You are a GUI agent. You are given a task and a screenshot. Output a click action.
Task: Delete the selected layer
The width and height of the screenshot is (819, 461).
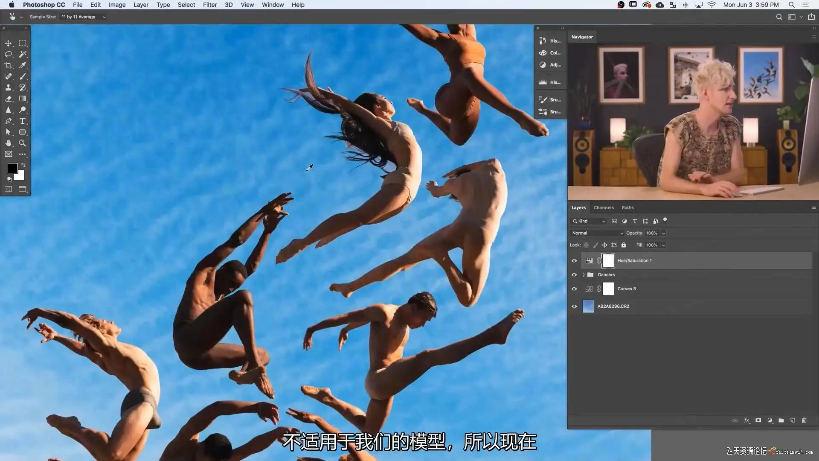click(804, 420)
